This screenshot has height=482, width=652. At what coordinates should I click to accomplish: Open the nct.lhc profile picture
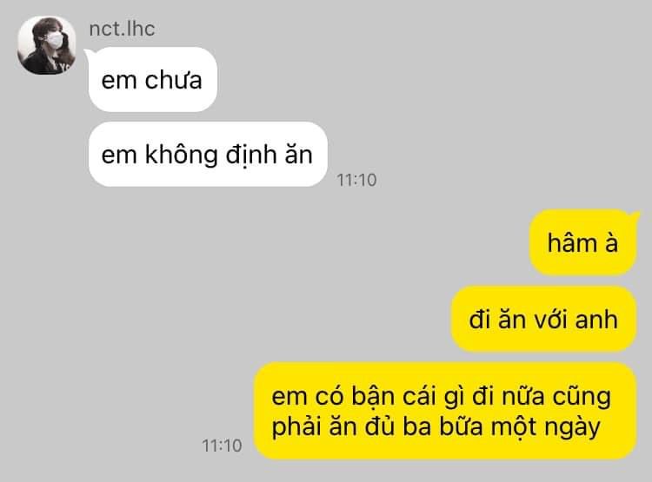point(47,45)
